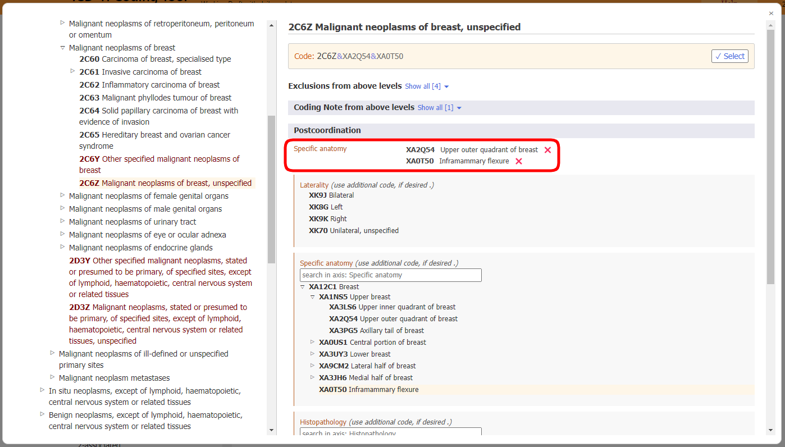Viewport: 785px width, 447px height.
Task: Expand XA0US1 Central portion of breast
Action: (x=313, y=342)
